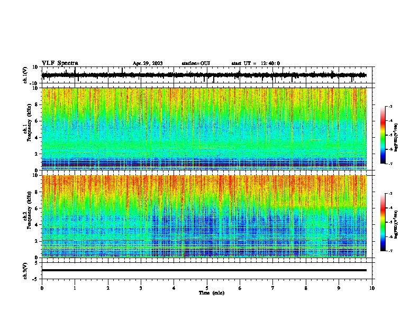The image size is (419, 323).
Task: Click time axis tick label "1"
Action: 75,288
